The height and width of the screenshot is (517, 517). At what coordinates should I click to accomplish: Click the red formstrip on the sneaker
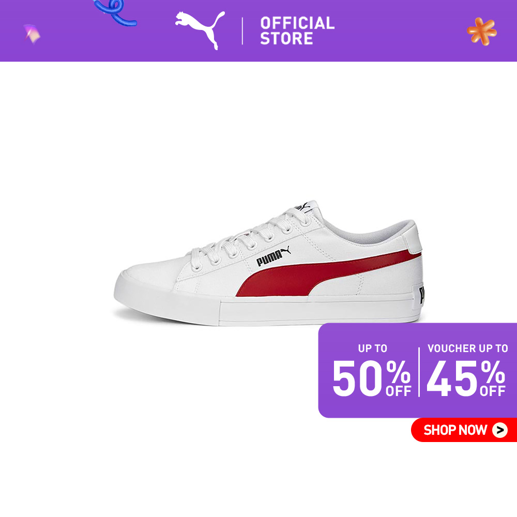pos(316,275)
